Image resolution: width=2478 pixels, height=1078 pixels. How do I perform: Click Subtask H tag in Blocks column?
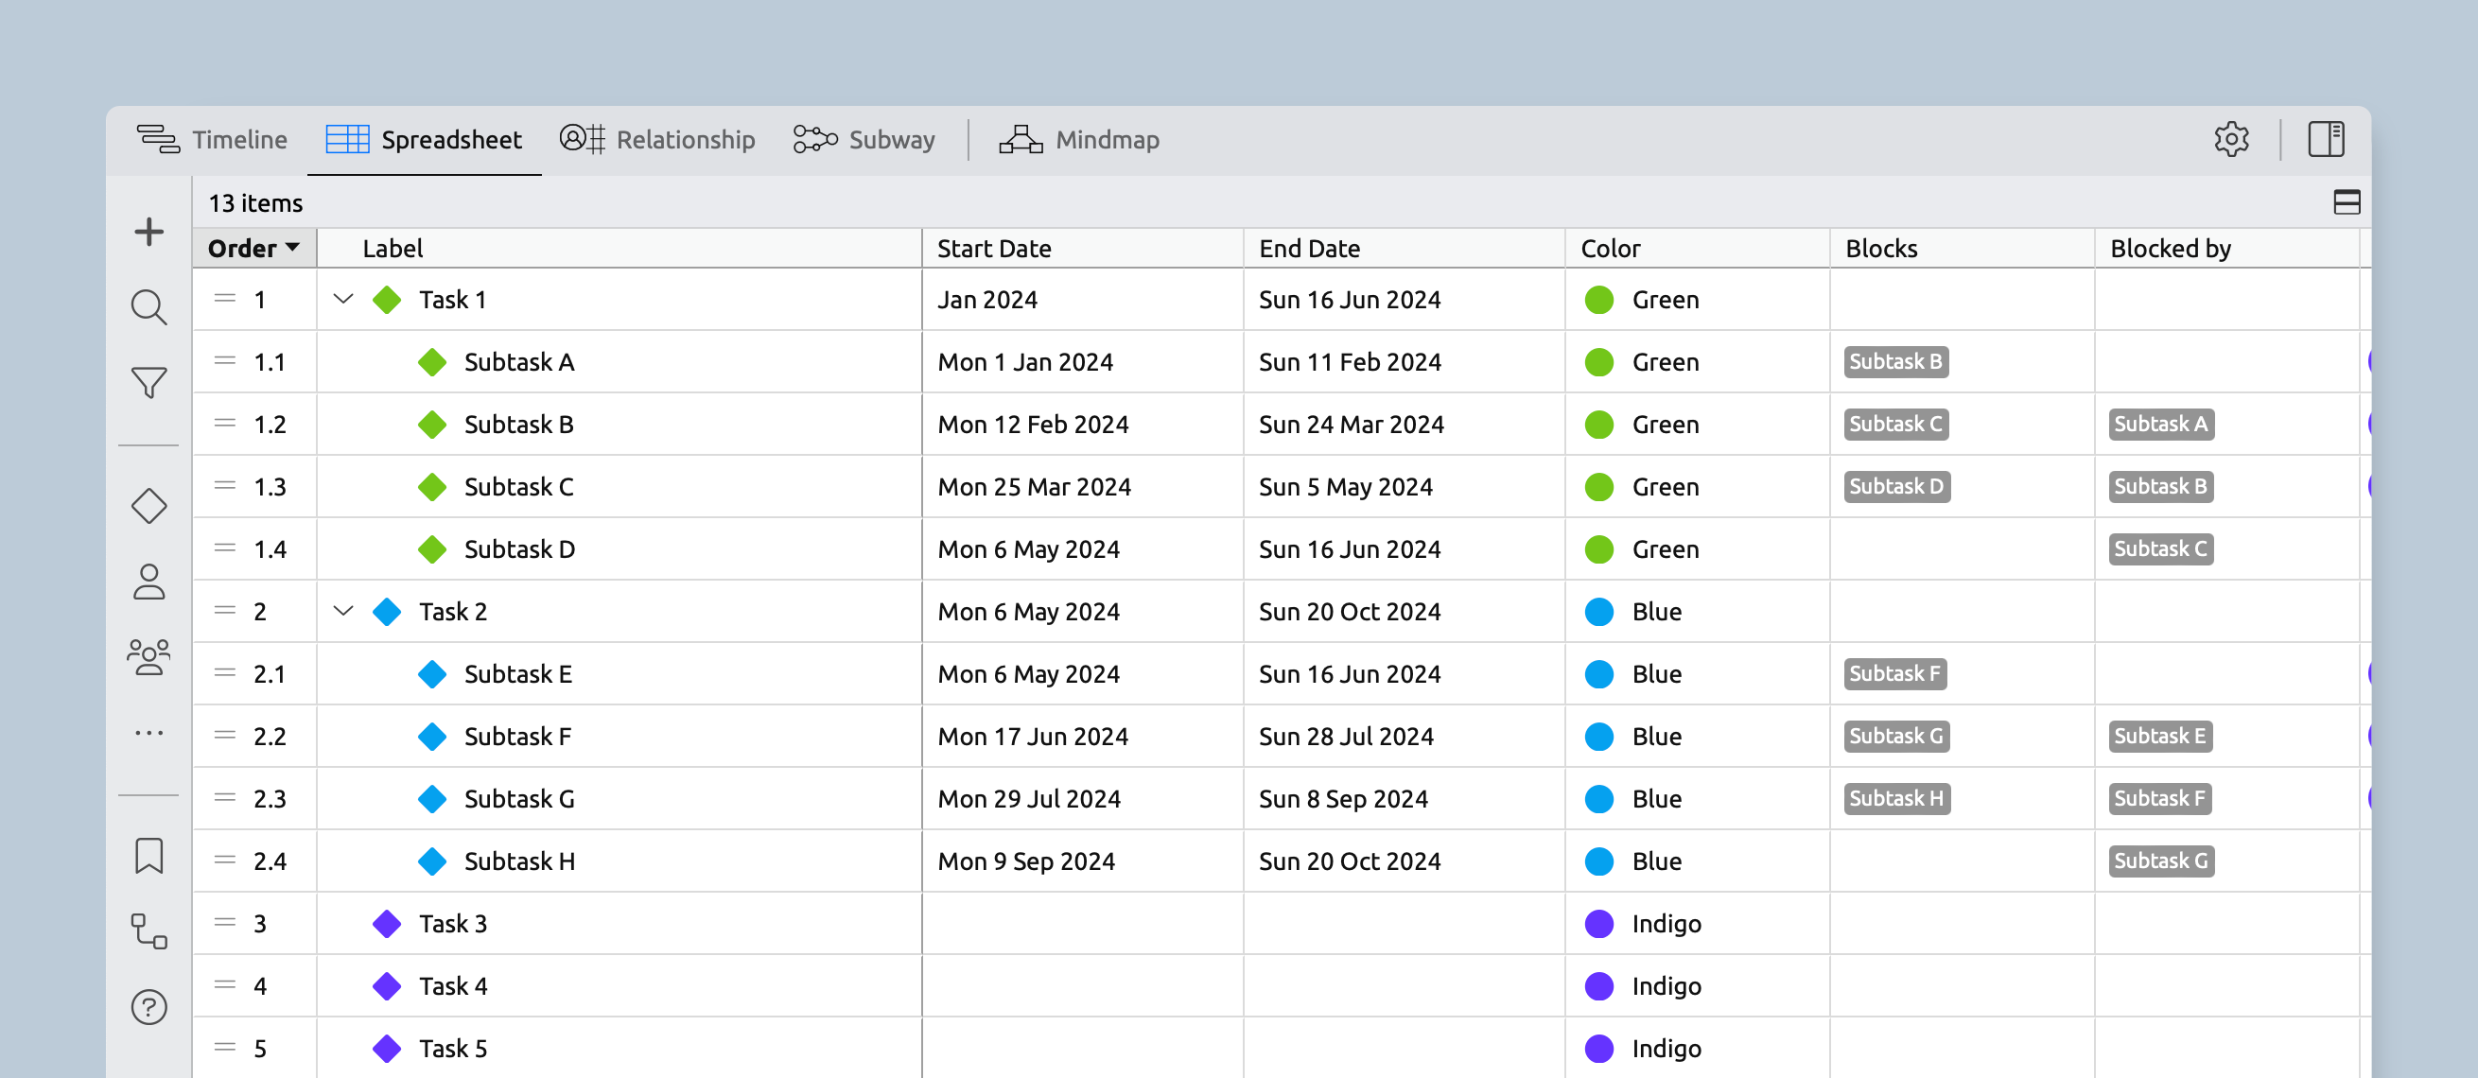(1897, 798)
